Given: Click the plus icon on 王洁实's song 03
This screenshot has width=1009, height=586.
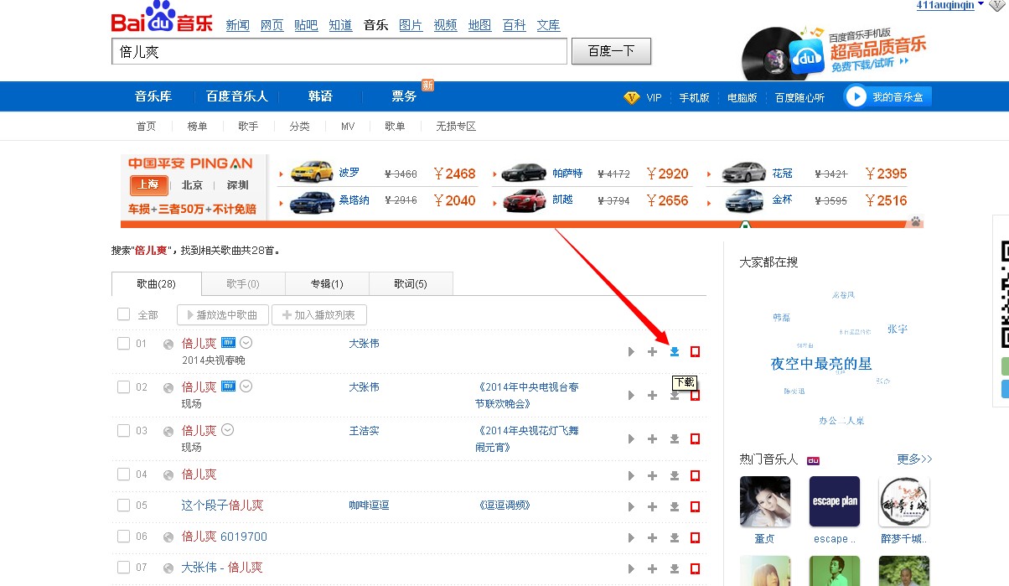Looking at the screenshot, I should (652, 438).
